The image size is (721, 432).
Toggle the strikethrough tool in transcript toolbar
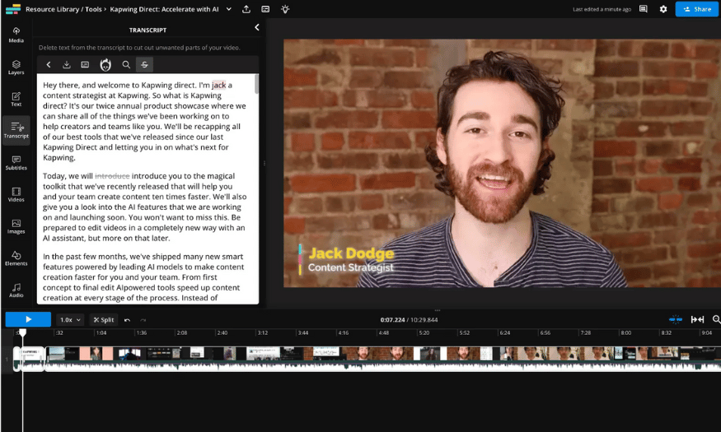pos(144,65)
